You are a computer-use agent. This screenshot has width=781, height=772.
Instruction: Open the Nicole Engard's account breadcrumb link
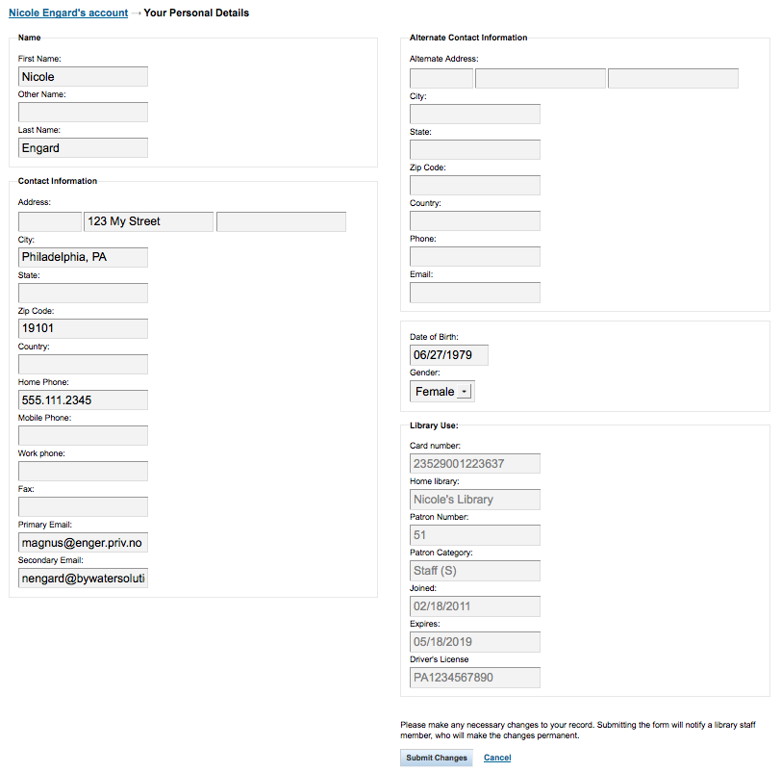68,13
